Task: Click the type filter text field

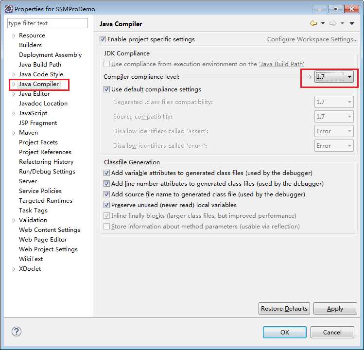Action: tap(48, 23)
